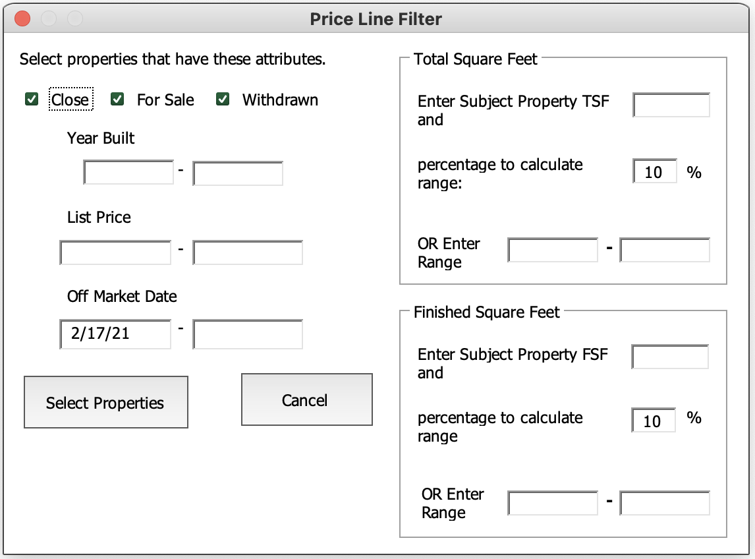The width and height of the screenshot is (755, 559).
Task: Click Finished Square Feet range maximum field
Action: pyautogui.click(x=665, y=504)
